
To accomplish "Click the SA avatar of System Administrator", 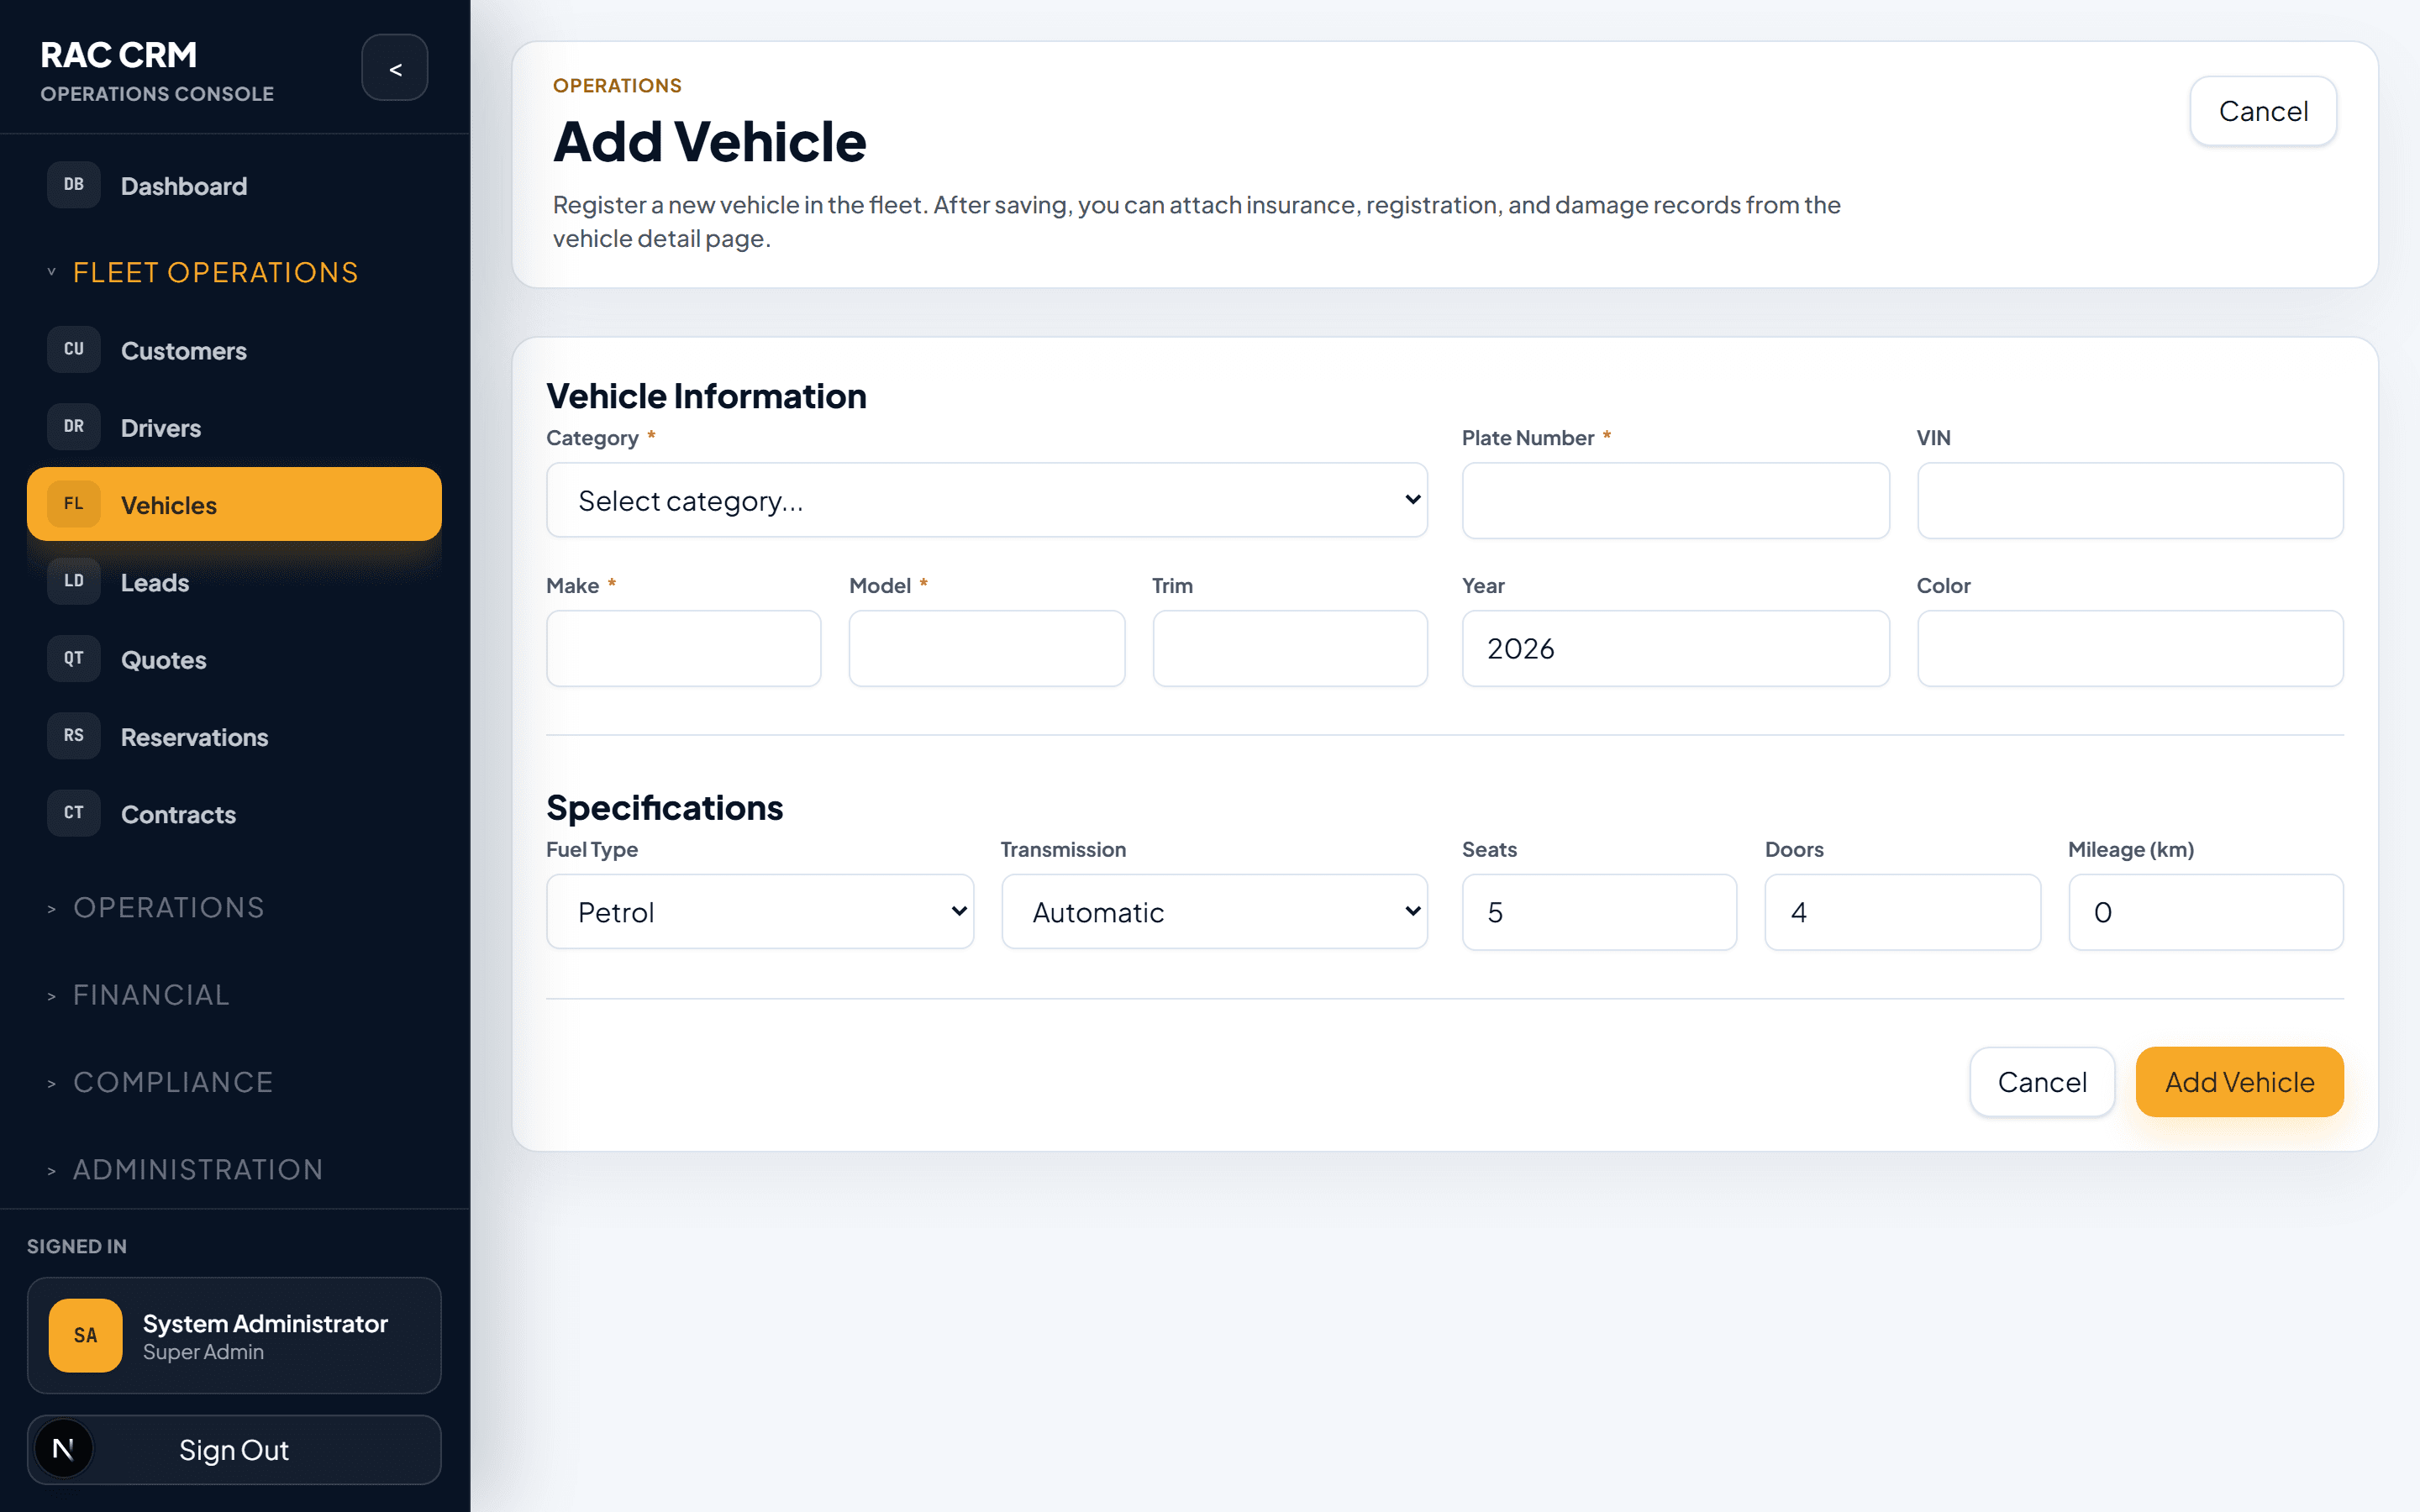I will 86,1335.
